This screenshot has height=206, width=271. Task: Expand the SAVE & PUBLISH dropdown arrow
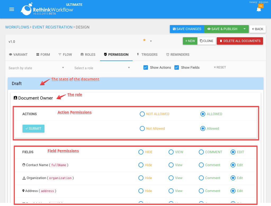244,29
